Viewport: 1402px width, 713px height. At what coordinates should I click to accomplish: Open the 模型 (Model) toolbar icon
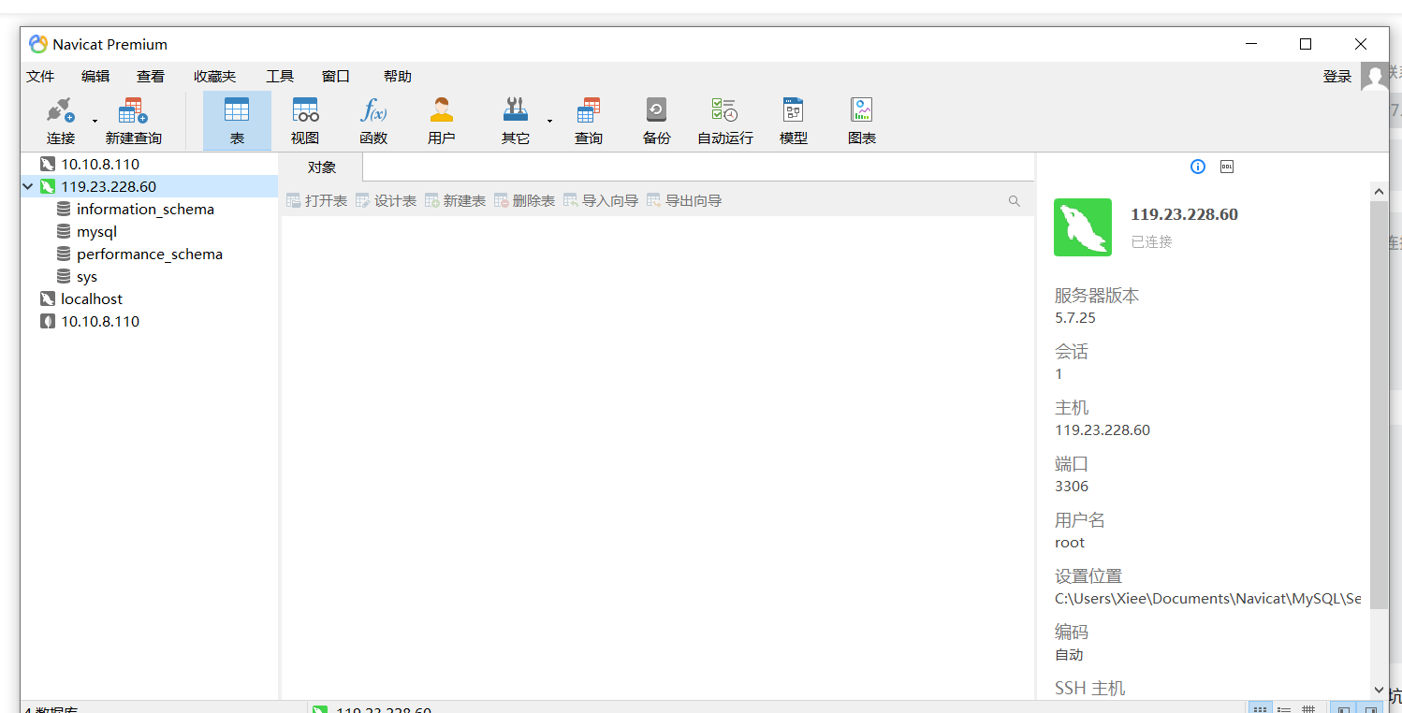click(793, 121)
